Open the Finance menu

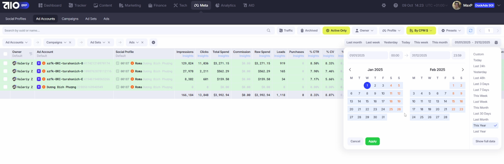(x=157, y=5)
